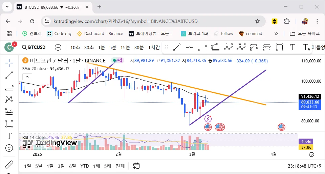This screenshot has width=325, height=174.
Task: Pick the Fib retracement favorites tool
Action: point(202,47)
